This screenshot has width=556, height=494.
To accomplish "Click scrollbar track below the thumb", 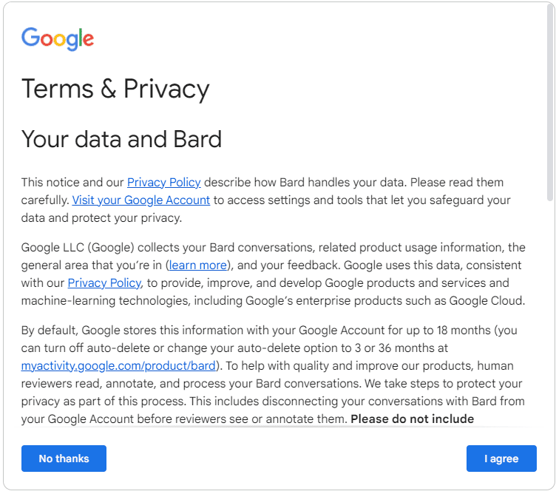I will [549, 311].
